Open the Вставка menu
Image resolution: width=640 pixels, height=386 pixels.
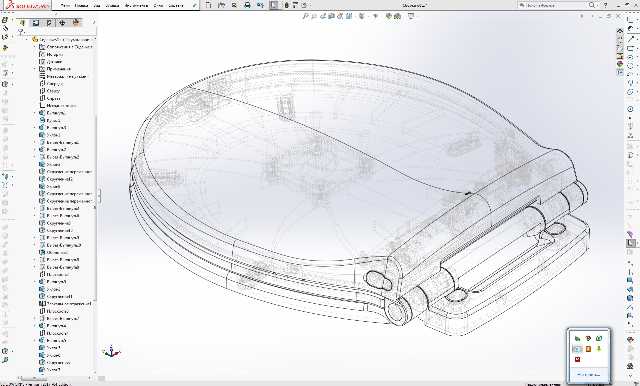click(112, 5)
